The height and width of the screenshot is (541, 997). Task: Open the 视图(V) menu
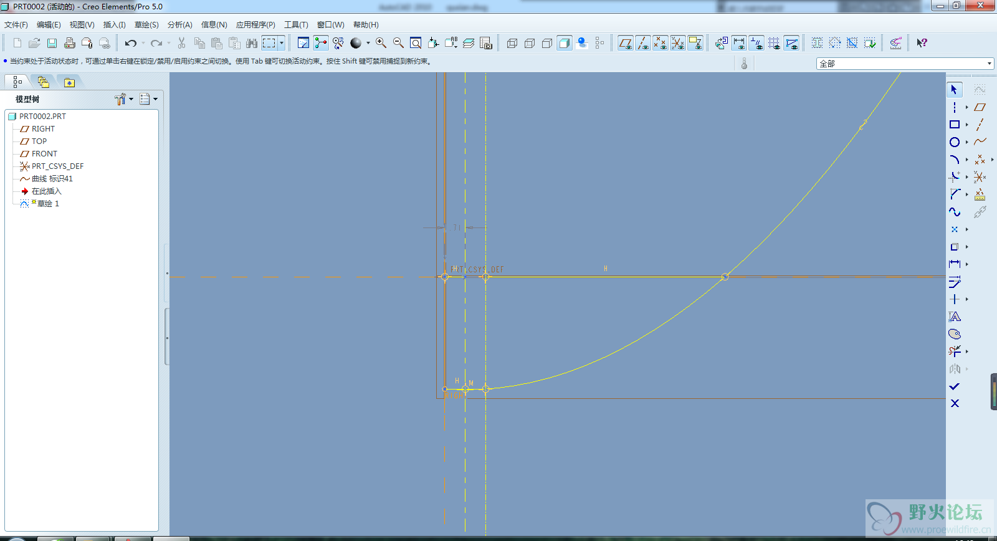click(x=82, y=25)
